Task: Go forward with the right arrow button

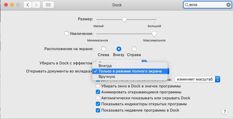Action: pos(36,5)
